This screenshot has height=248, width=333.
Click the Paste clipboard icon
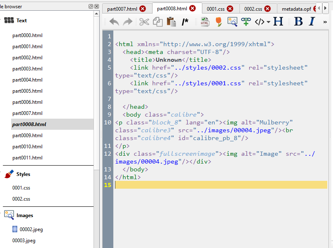(171, 22)
